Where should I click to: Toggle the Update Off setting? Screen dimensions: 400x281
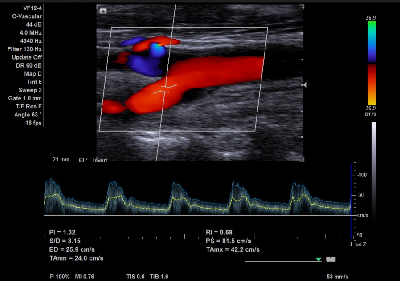click(27, 57)
